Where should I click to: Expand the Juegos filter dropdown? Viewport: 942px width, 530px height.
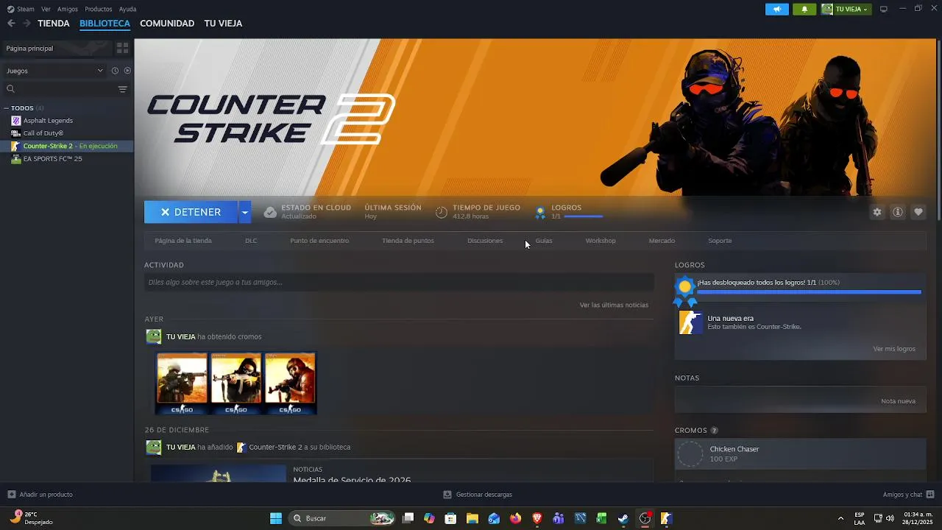point(55,71)
